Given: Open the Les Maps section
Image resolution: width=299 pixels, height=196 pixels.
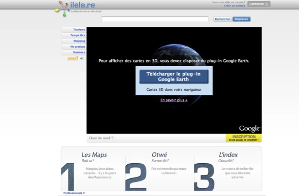Looking at the screenshot, I should click(94, 155).
